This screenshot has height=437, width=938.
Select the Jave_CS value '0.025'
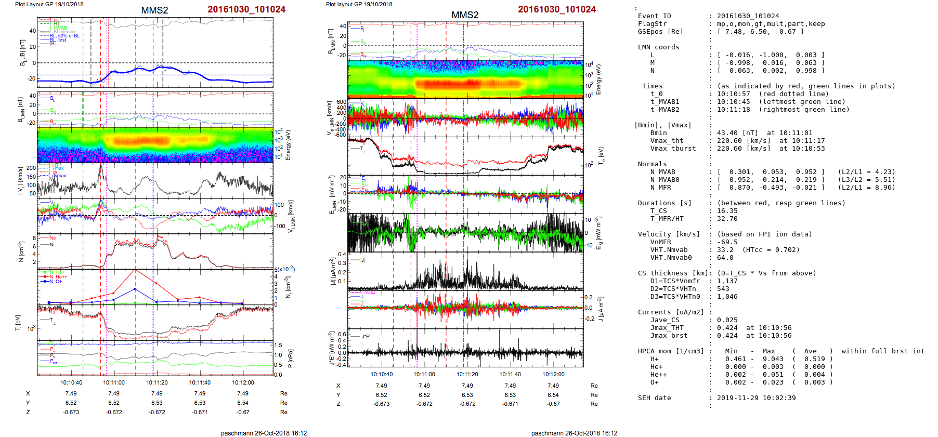click(727, 320)
